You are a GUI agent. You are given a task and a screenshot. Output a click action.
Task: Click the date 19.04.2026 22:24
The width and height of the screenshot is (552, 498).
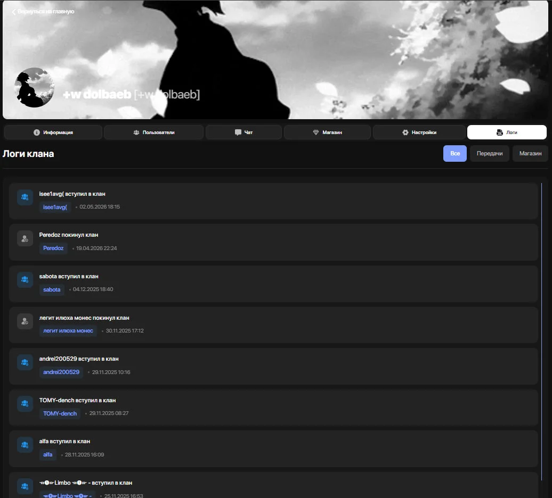96,248
